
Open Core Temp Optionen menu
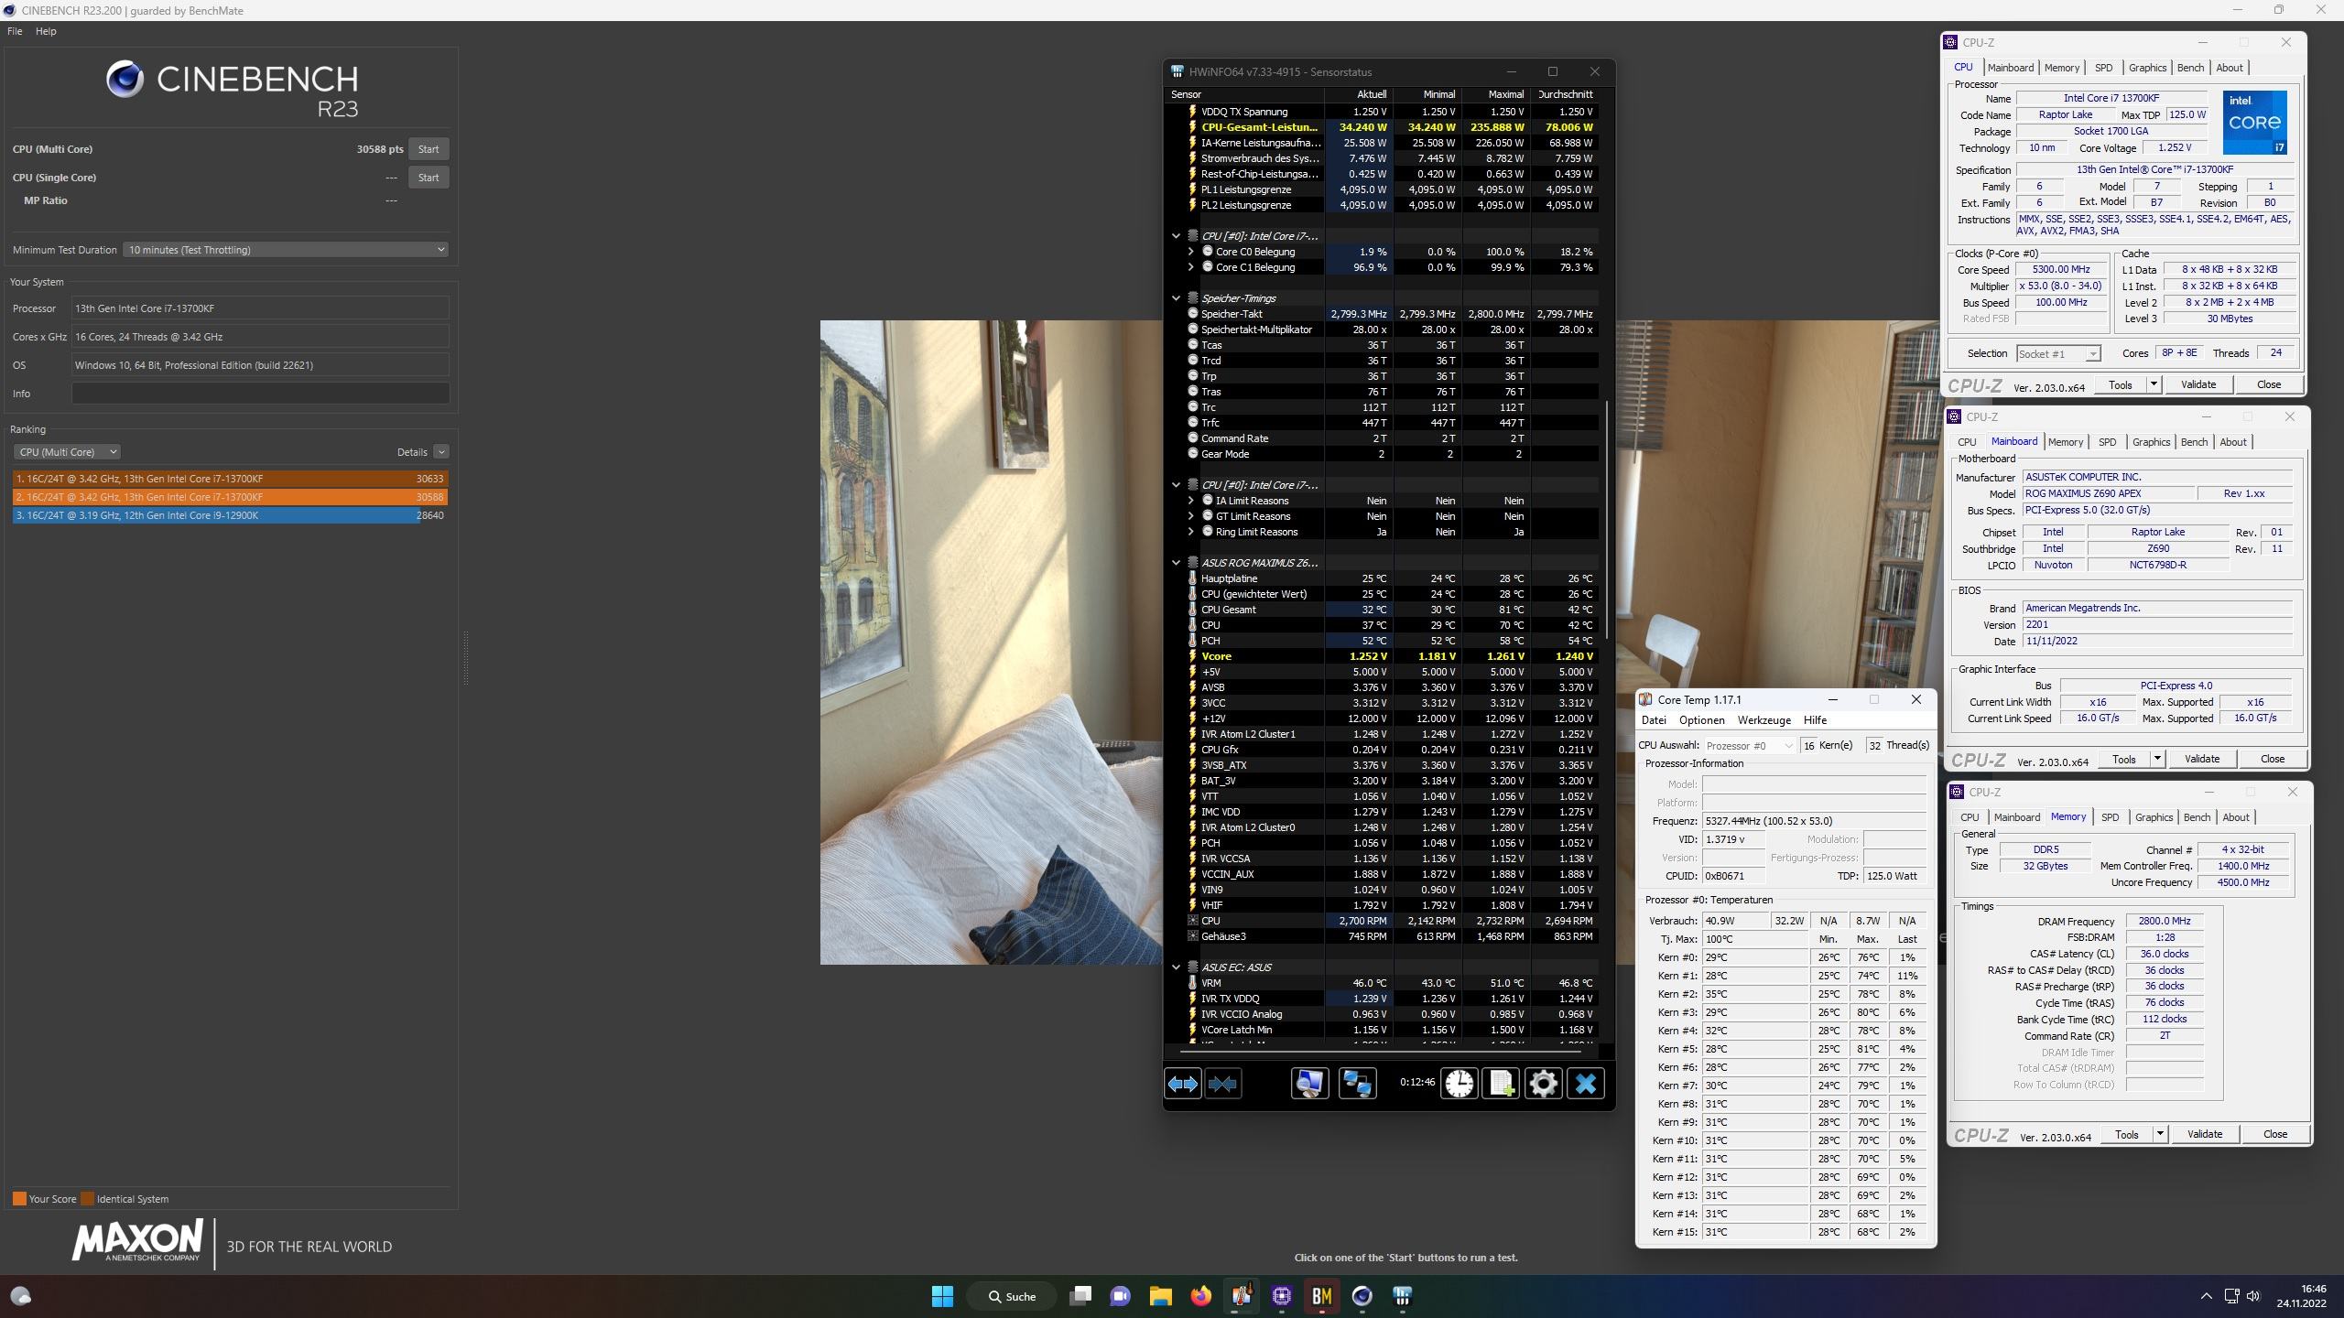click(x=1701, y=720)
